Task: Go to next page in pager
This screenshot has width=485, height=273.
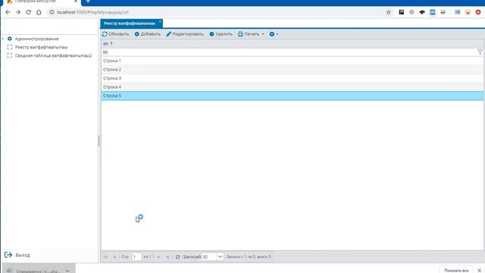Action: (158, 257)
